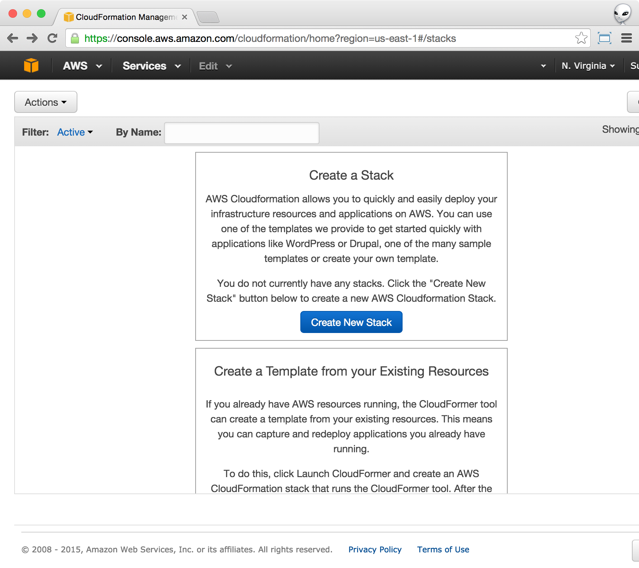Open the AWS menu in the navbar
The width and height of the screenshot is (639, 568).
82,66
